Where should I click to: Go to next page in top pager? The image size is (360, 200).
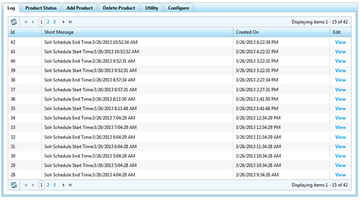tap(63, 22)
